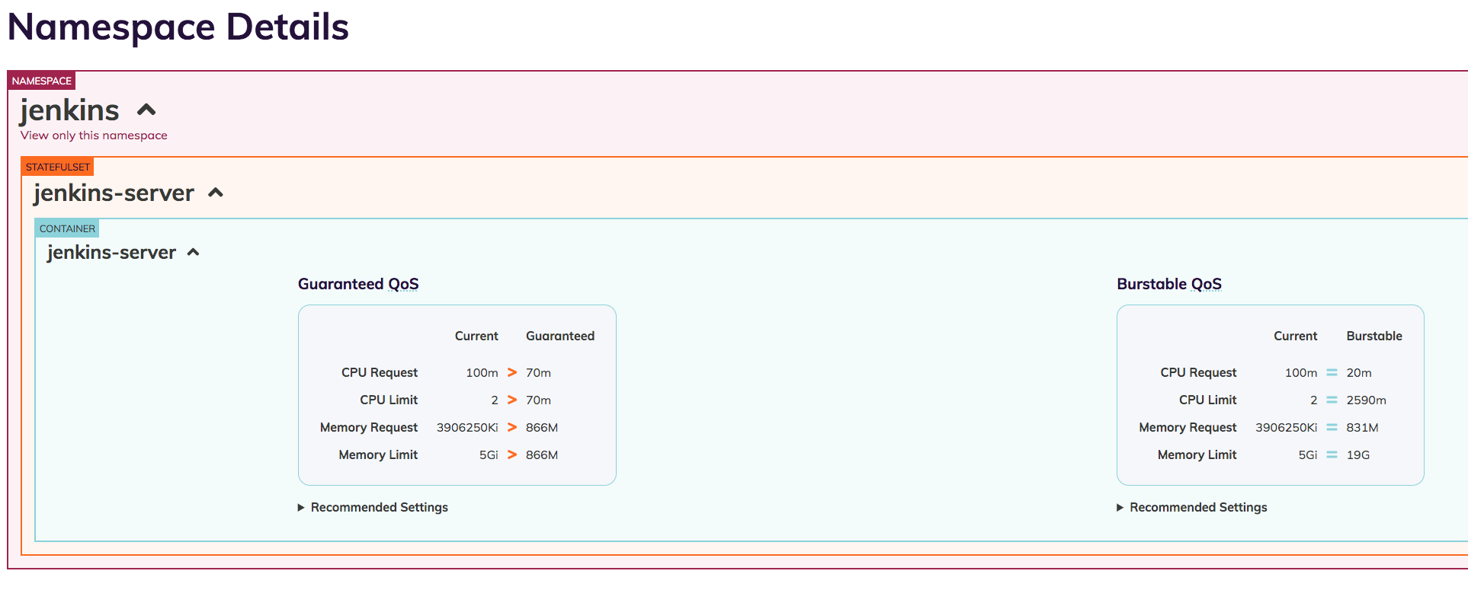Click 100m current value in Guaranteed table

coord(482,372)
